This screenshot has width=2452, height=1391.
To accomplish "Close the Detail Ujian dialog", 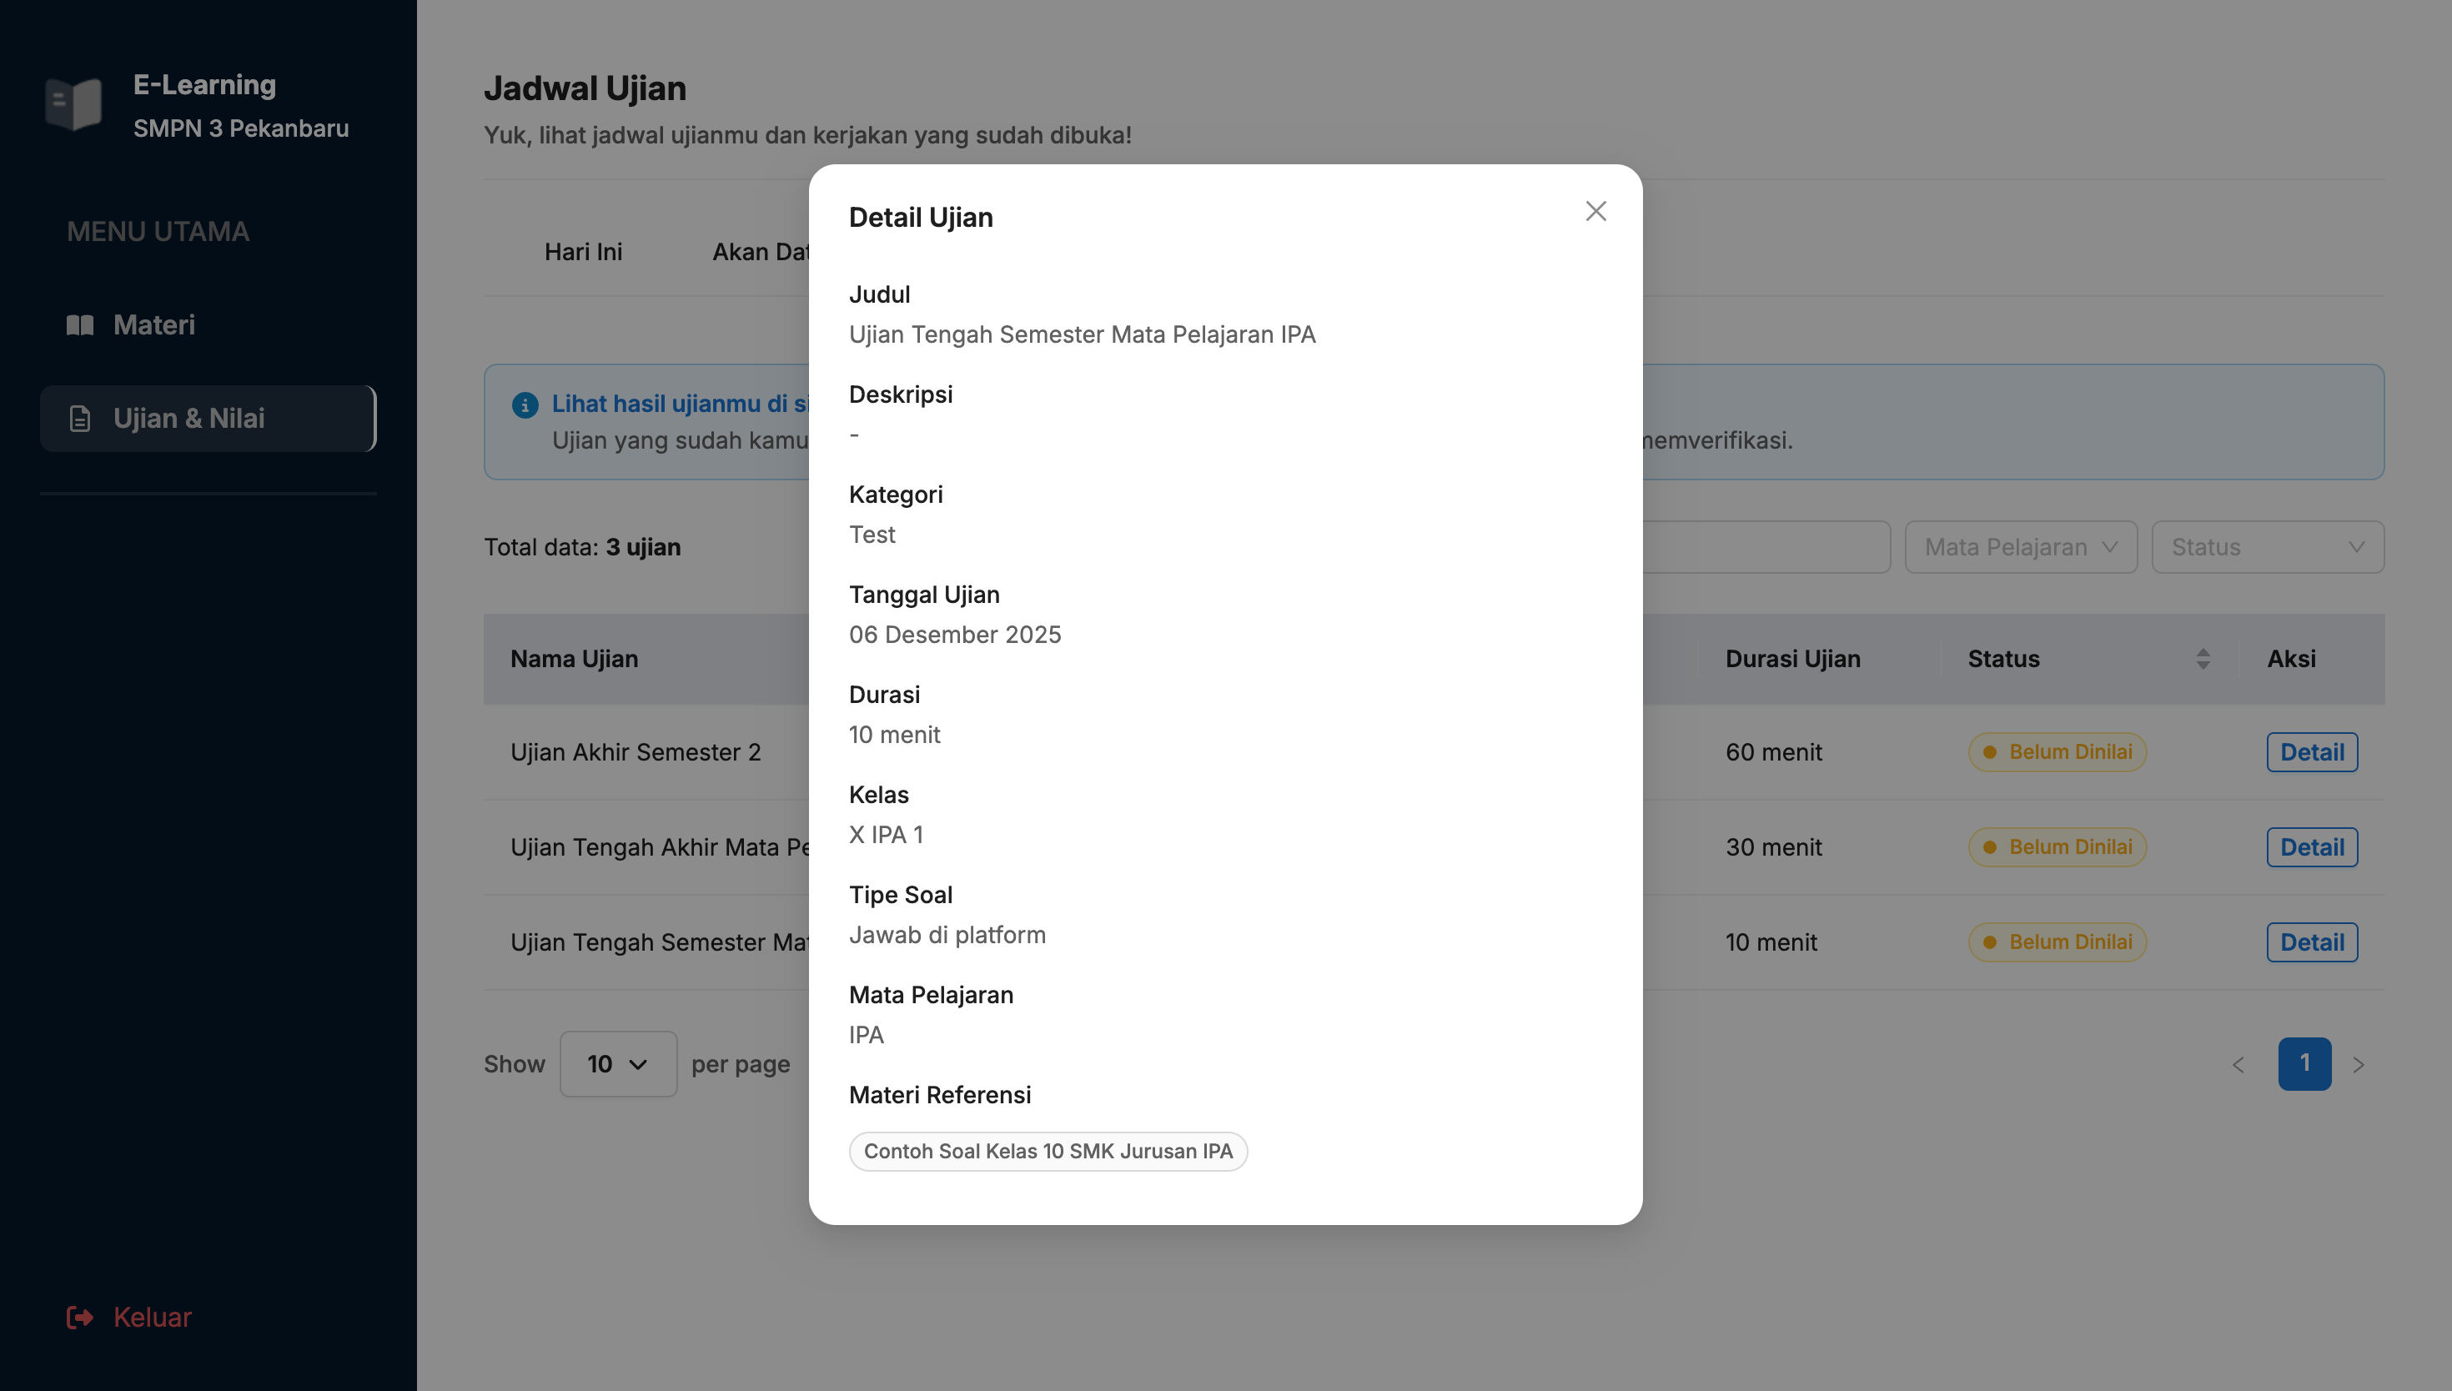I will pyautogui.click(x=1595, y=211).
